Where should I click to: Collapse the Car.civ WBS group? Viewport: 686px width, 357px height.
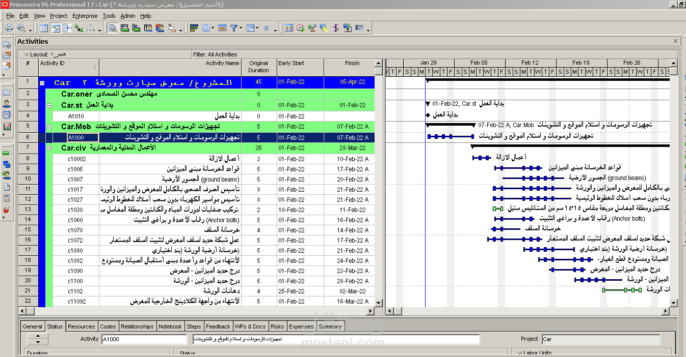(49, 148)
